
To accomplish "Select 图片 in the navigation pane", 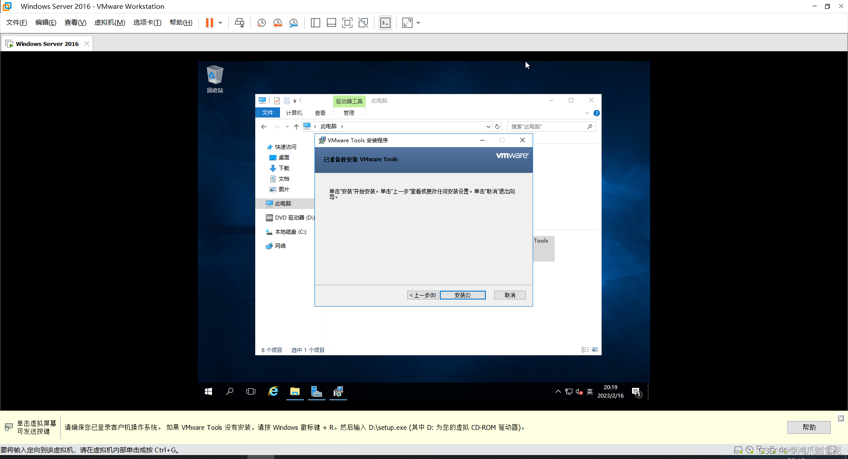I will pyautogui.click(x=279, y=190).
